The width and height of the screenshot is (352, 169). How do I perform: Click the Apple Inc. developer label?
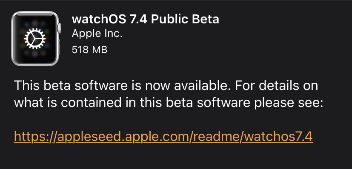point(97,34)
